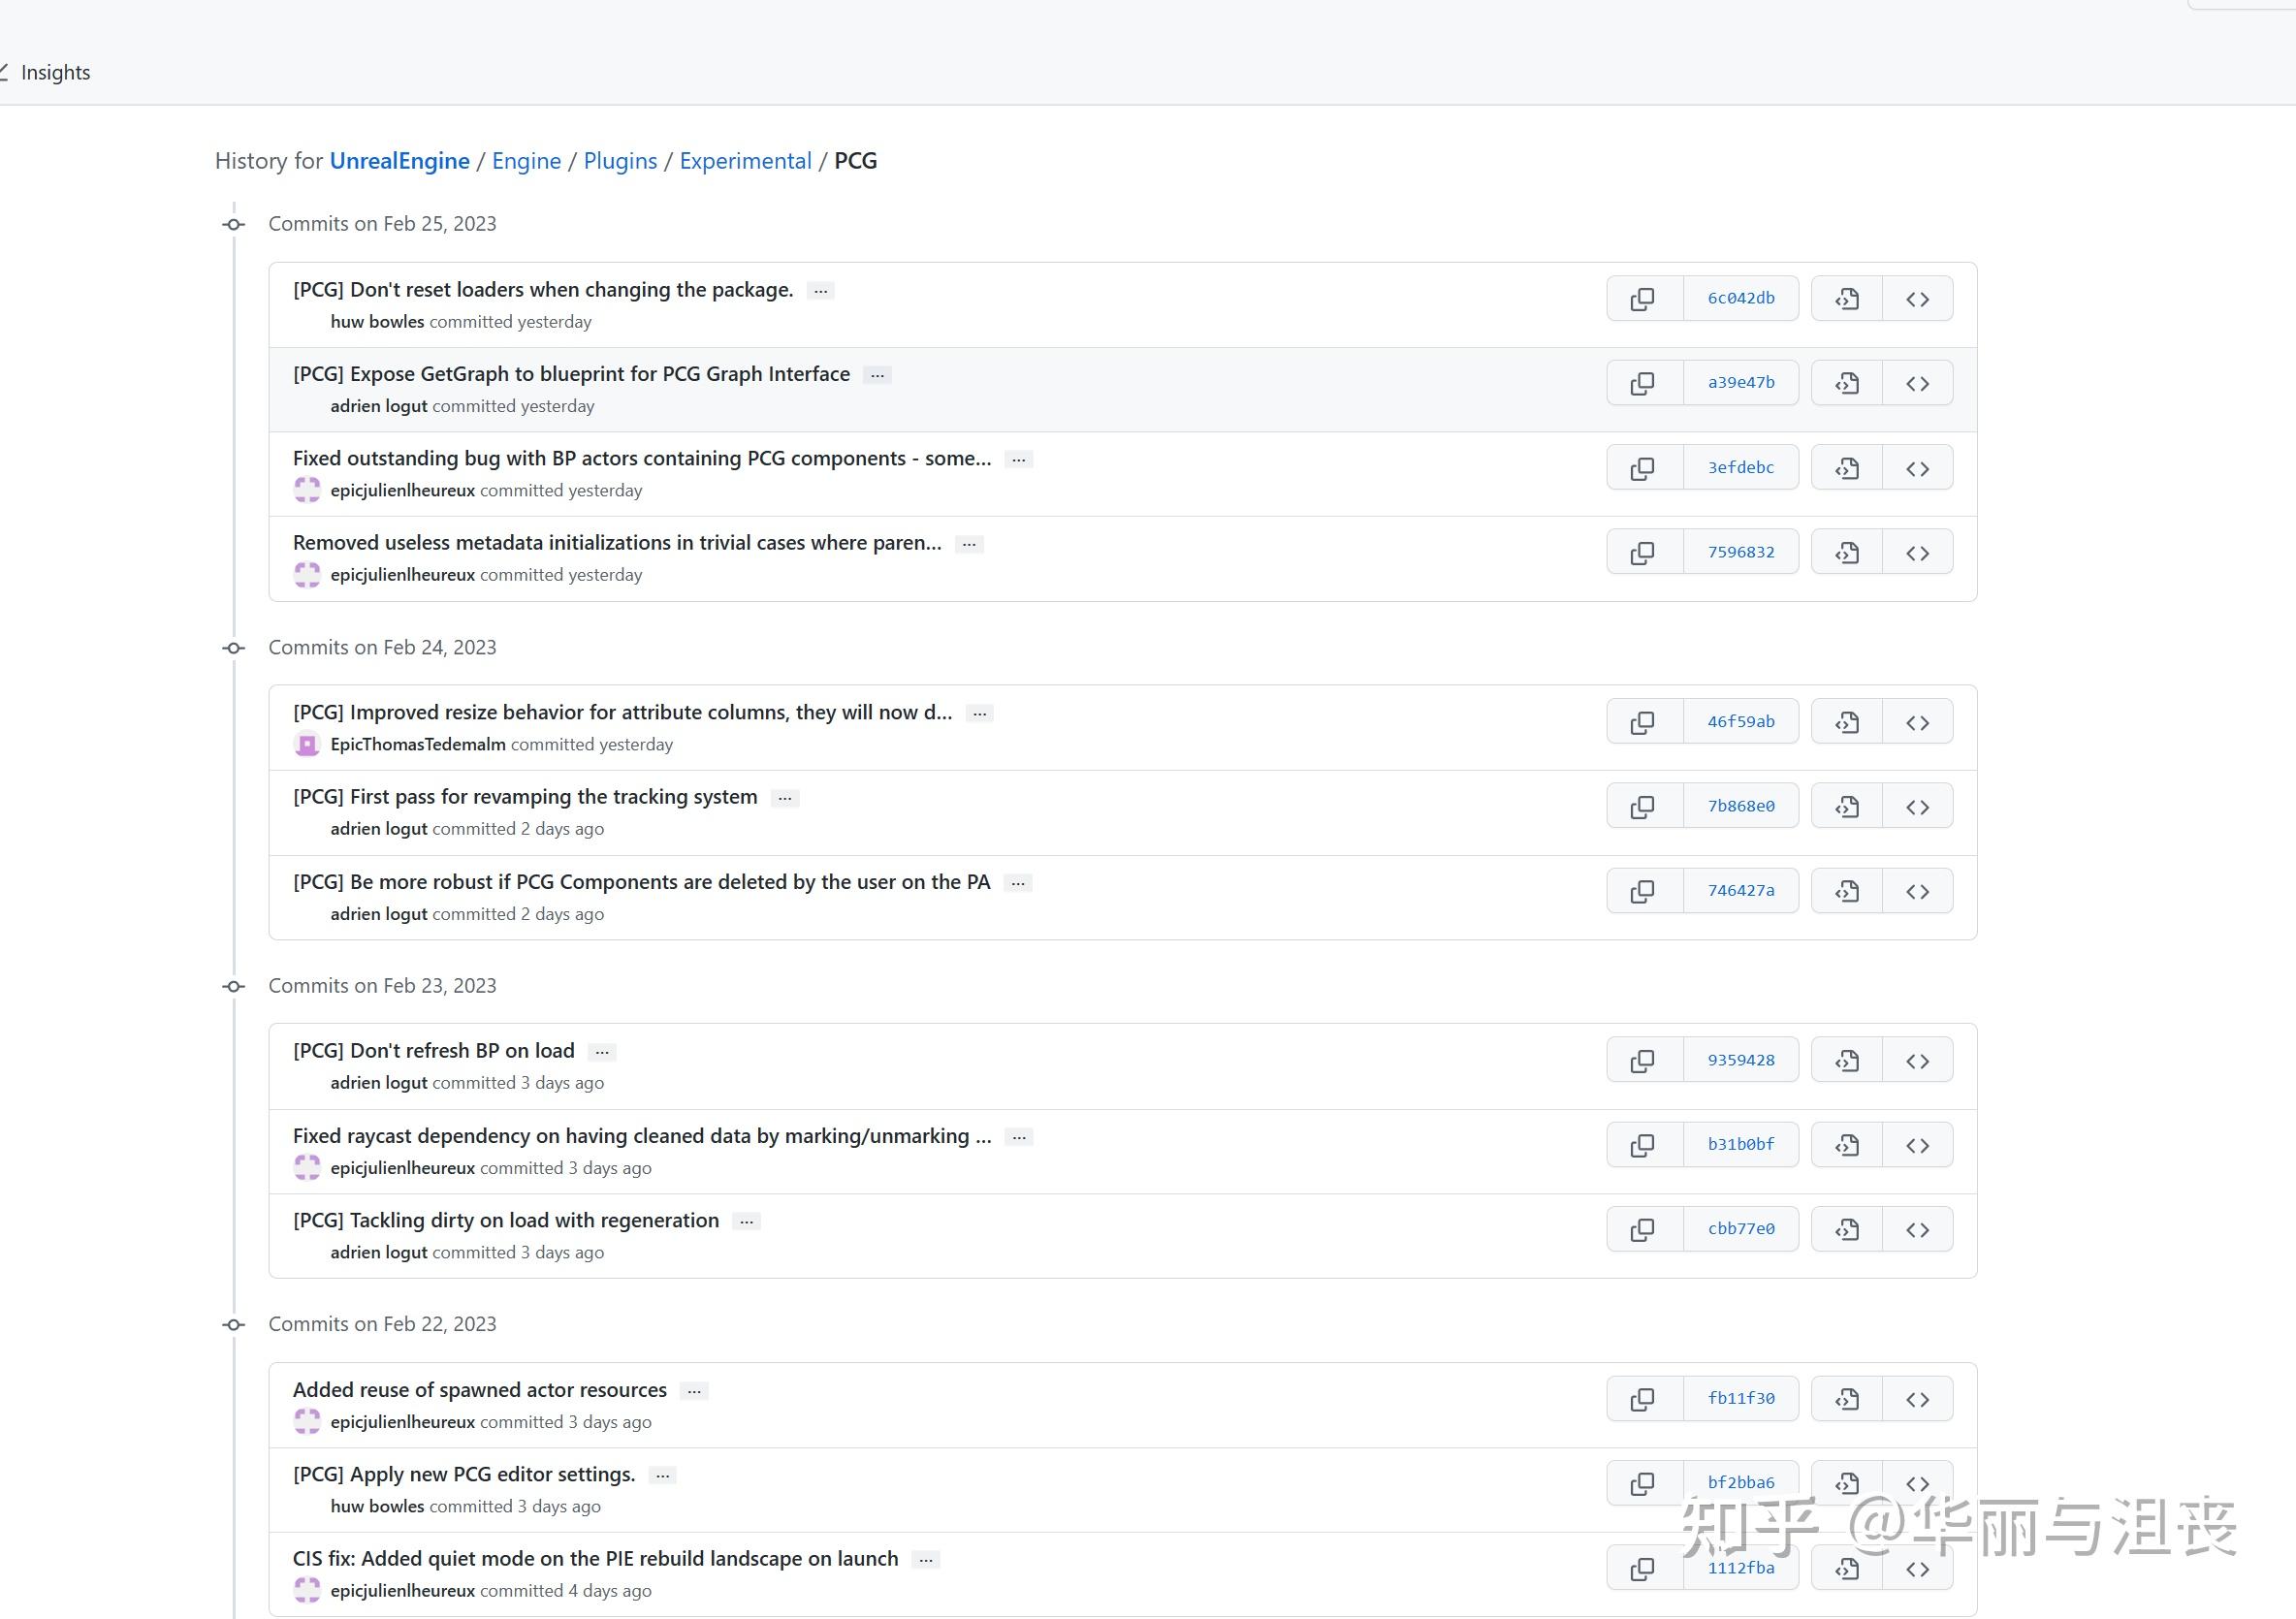Copy full SHA for commit 7596832
This screenshot has height=1619, width=2296.
click(x=1643, y=553)
